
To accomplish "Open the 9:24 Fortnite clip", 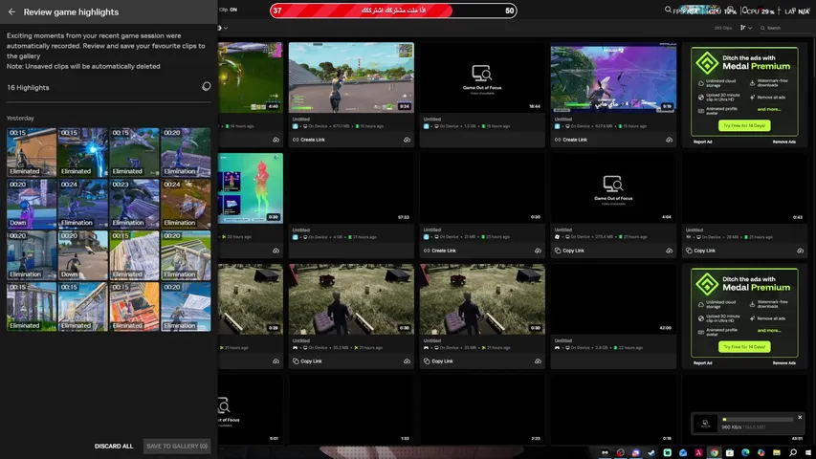I will pos(351,77).
